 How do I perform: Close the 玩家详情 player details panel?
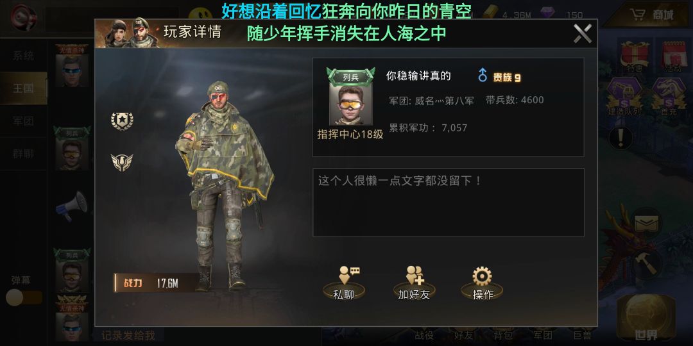[583, 33]
